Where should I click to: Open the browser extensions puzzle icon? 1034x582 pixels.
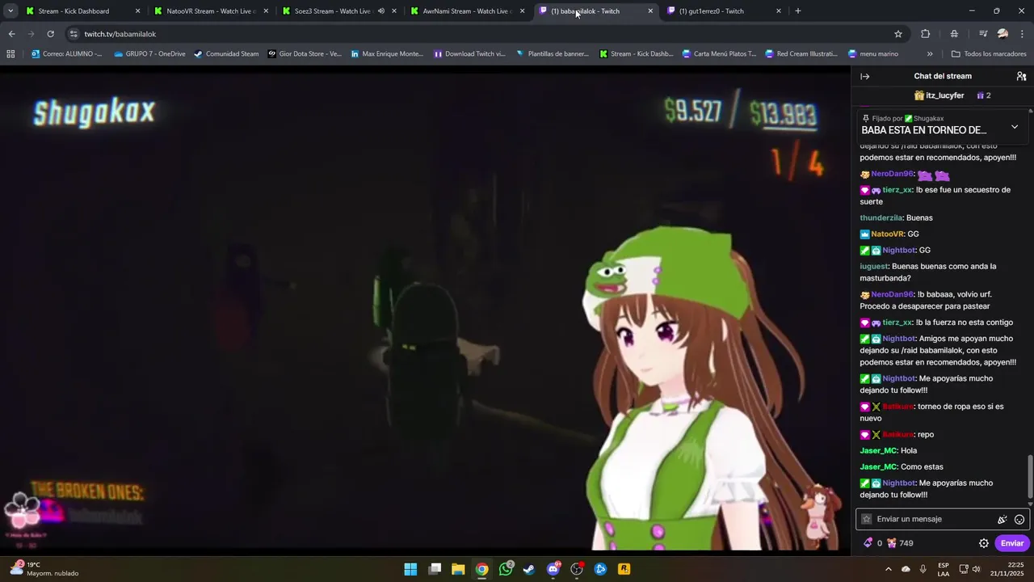(x=926, y=34)
